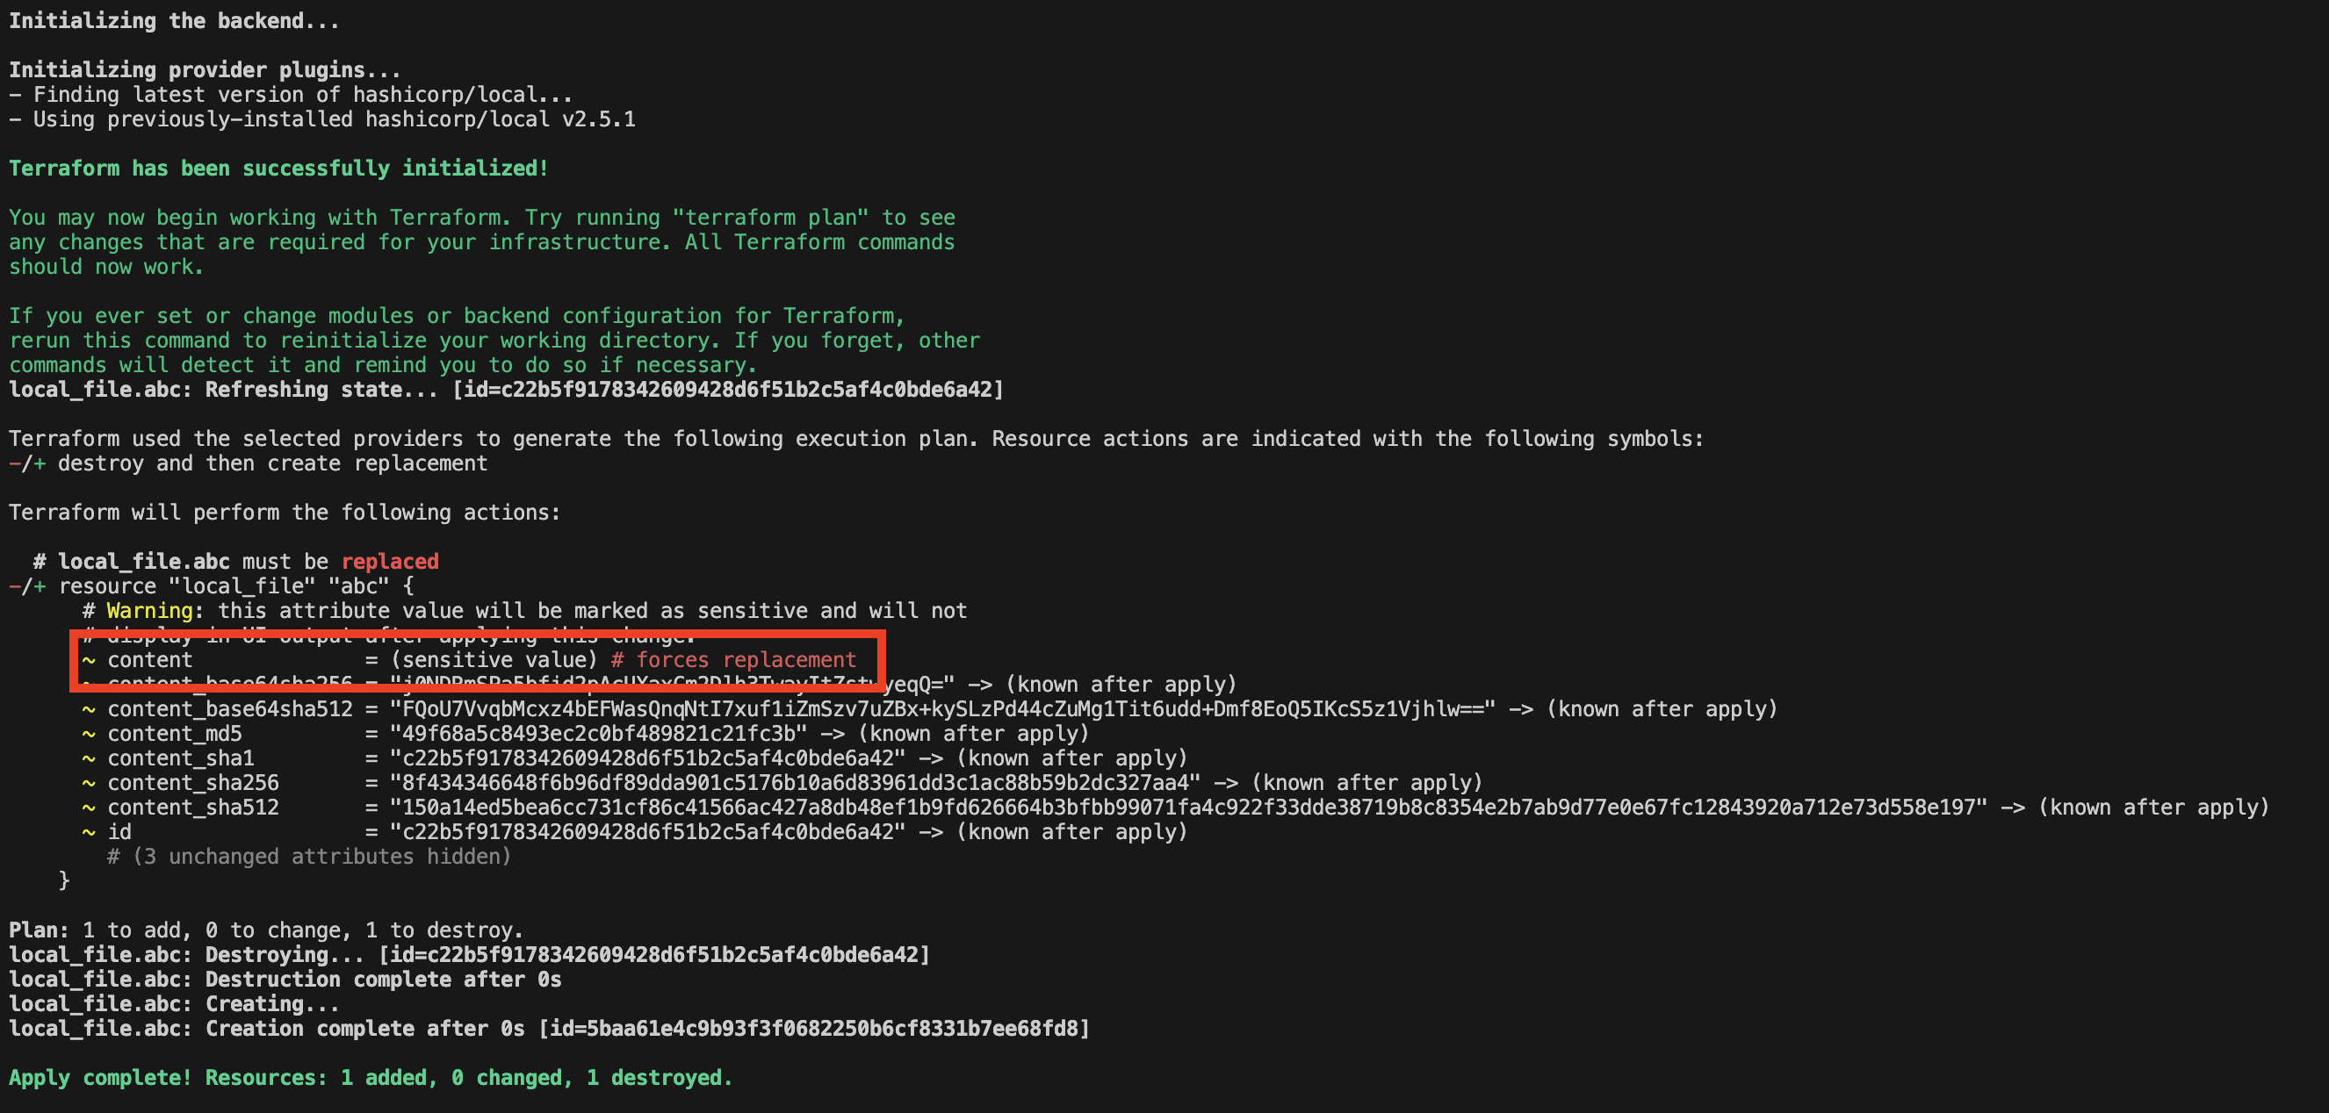Click 'Terraform has been successfully initialized!' line
Viewport: 2329px width, 1113px height.
point(278,168)
